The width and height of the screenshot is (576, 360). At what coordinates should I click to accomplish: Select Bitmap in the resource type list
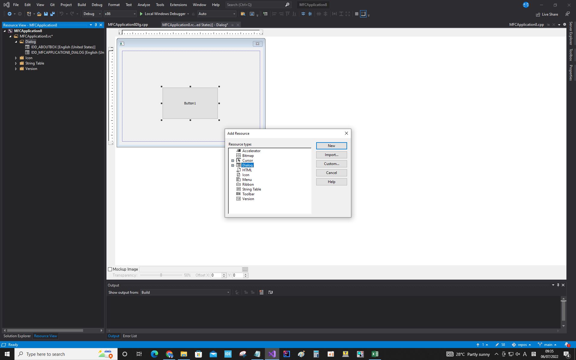(248, 156)
